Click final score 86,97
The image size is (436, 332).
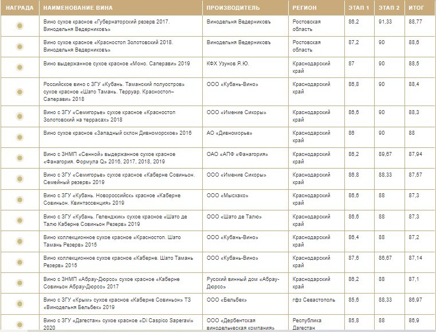click(415, 300)
